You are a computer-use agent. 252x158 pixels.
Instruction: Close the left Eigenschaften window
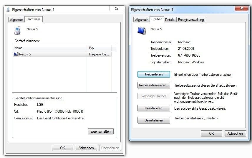117,8
